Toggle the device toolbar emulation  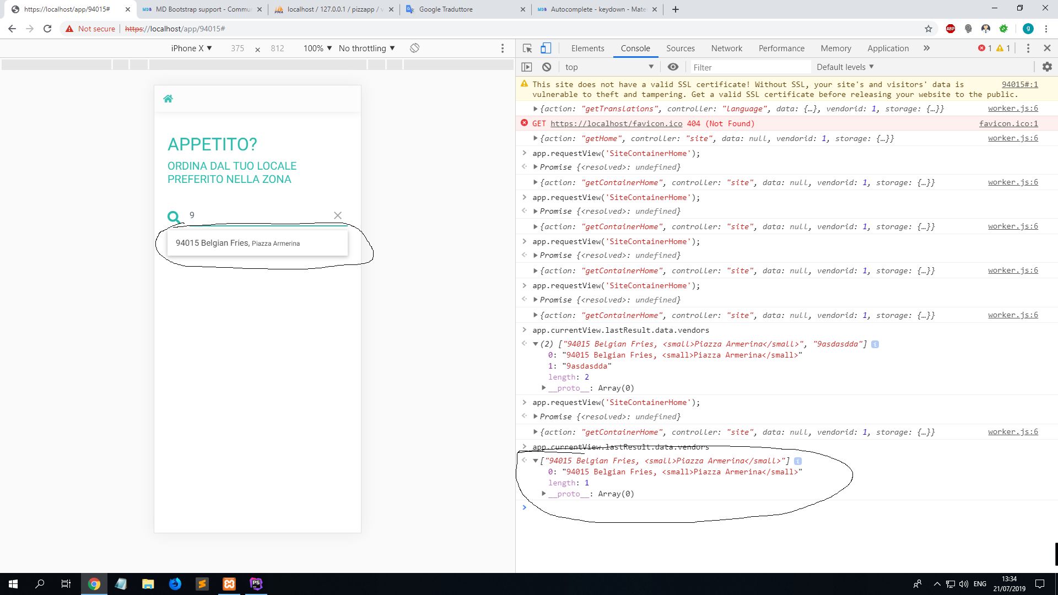[x=546, y=48]
